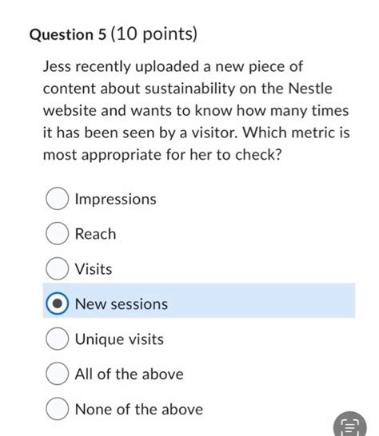Click the Question 5 heading
The width and height of the screenshot is (379, 436).
pyautogui.click(x=68, y=35)
